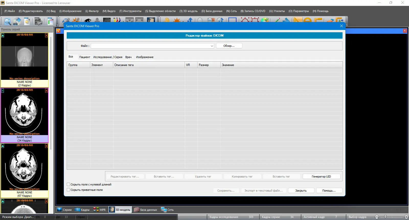Open the (V) Вид menu
The height and width of the screenshot is (220, 409).
pyautogui.click(x=51, y=11)
